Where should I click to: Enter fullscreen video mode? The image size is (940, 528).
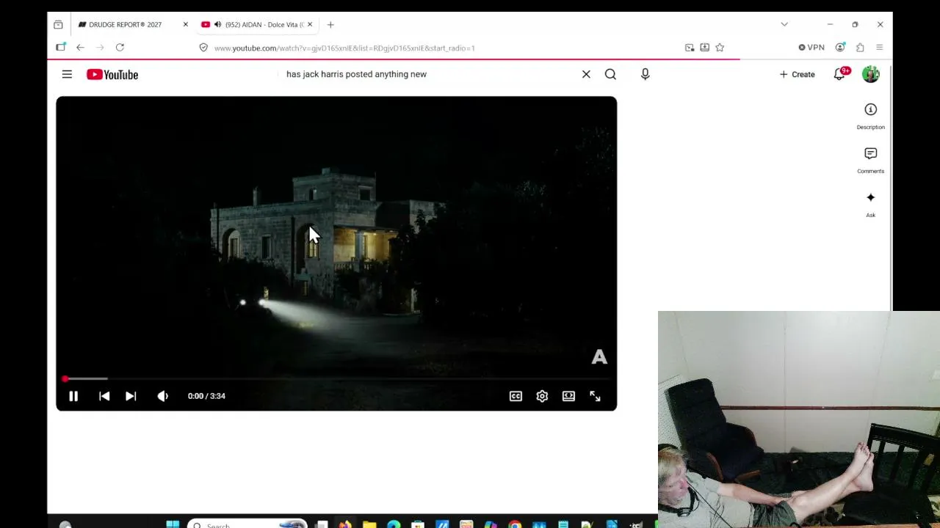(x=595, y=396)
